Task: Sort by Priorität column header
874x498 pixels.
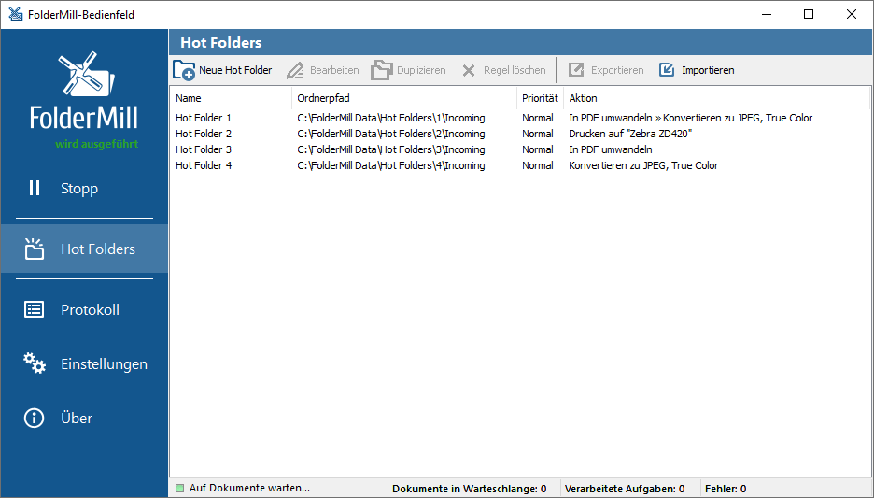Action: tap(540, 98)
